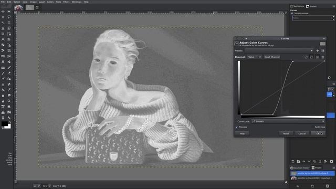Click OK in the Curves dialog
The height and width of the screenshot is (189, 336).
318,133
